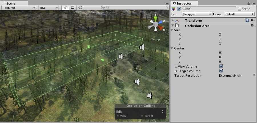Uncheck Is View Volume checkbox
257x123 pixels.
pyautogui.click(x=221, y=66)
